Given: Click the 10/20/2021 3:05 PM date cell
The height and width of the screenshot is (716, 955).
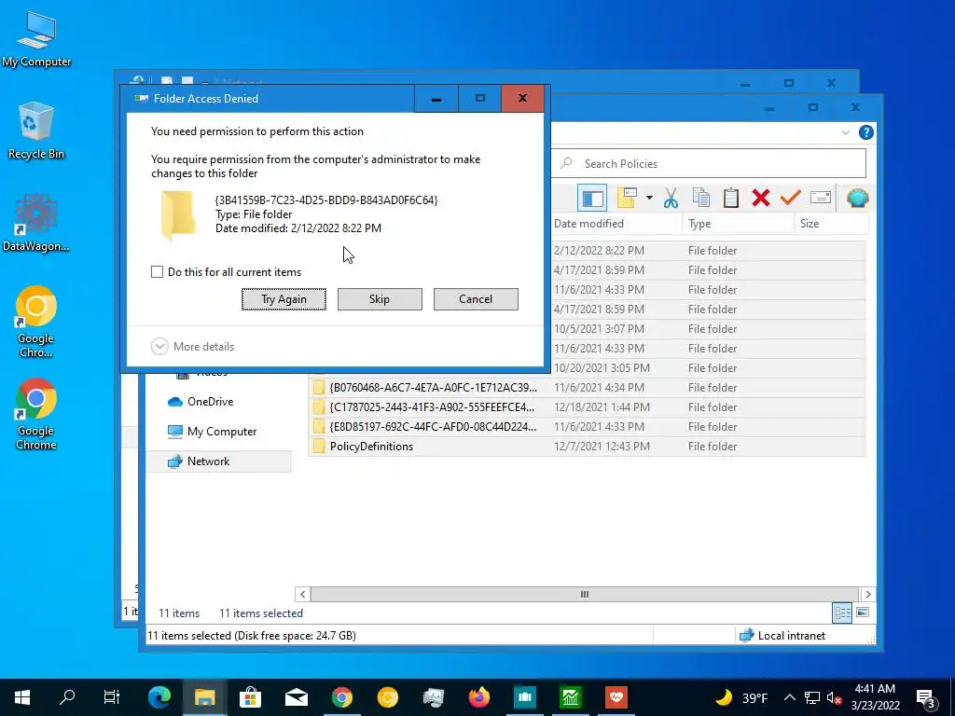Looking at the screenshot, I should [602, 367].
